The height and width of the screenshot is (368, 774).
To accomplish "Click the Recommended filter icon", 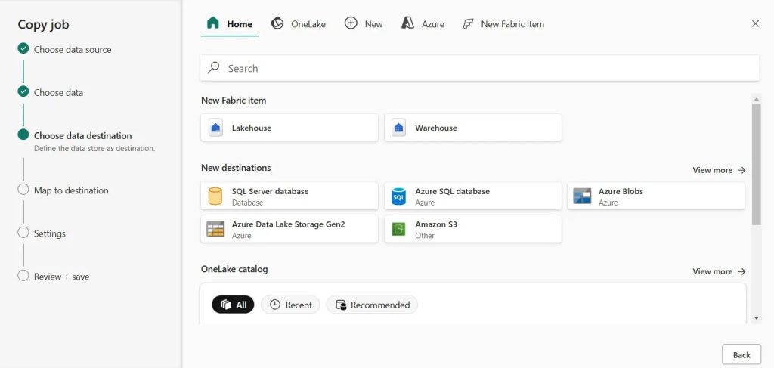I will 341,305.
